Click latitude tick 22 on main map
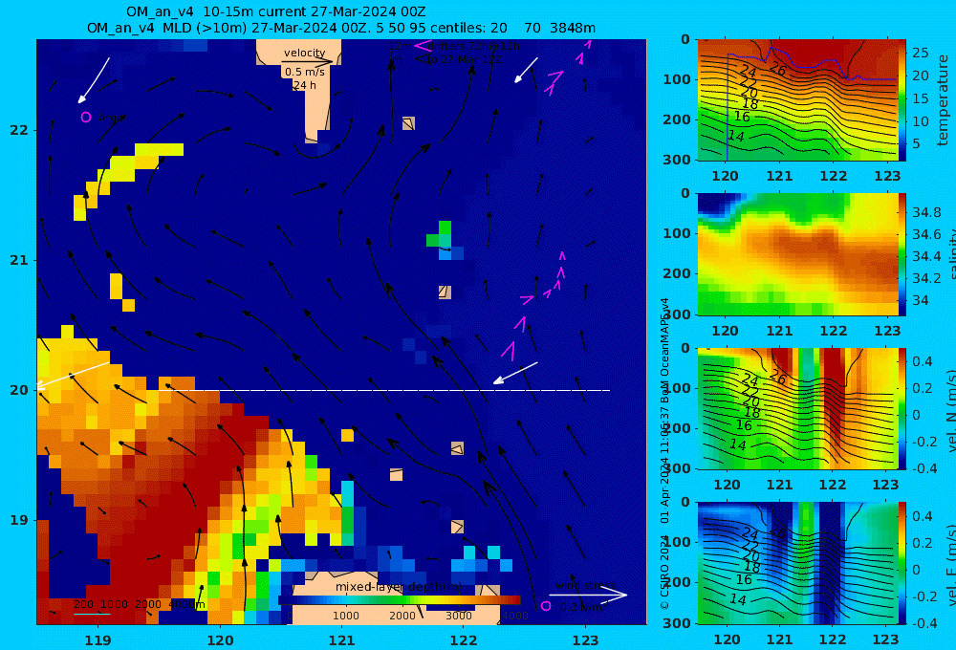The width and height of the screenshot is (956, 650). point(19,130)
